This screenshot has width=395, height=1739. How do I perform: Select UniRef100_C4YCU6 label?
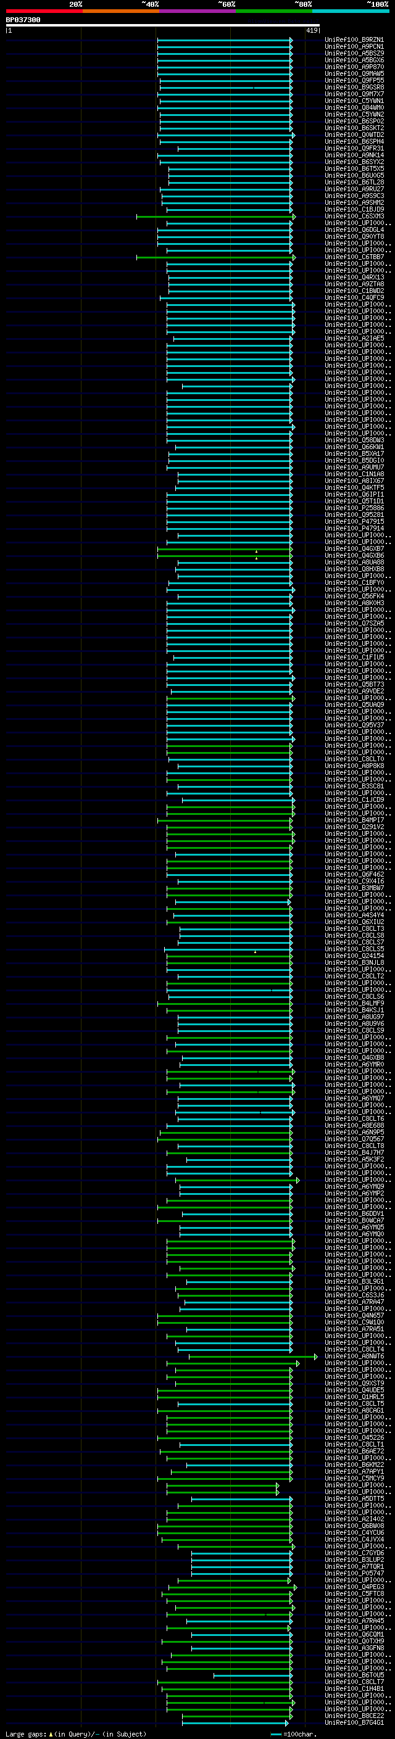[354, 1532]
